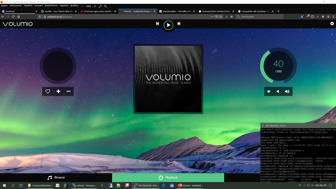
Task: Open the Σελιδοδείκτες menu
Action: point(51,6)
